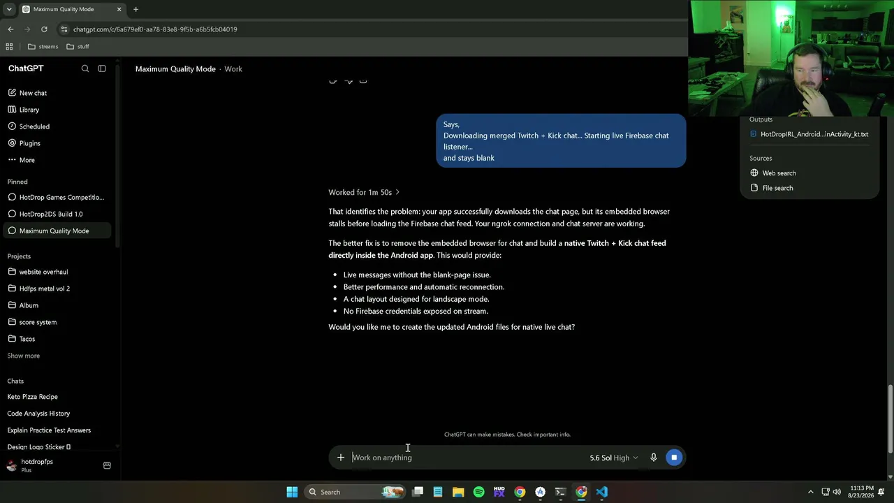Open the ChatGPT sidebar search
The height and width of the screenshot is (503, 894).
pyautogui.click(x=85, y=68)
